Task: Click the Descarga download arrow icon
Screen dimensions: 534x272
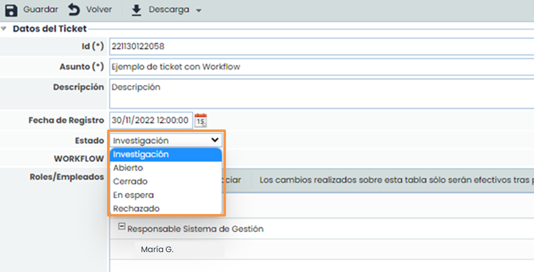Action: (136, 9)
